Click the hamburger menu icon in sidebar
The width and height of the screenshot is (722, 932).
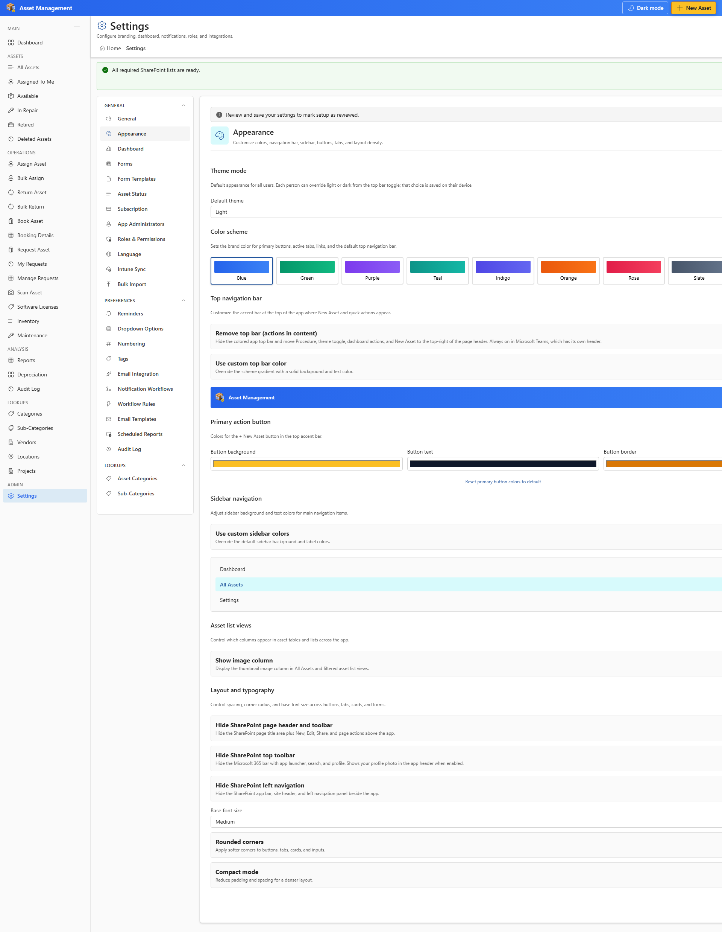coord(77,28)
